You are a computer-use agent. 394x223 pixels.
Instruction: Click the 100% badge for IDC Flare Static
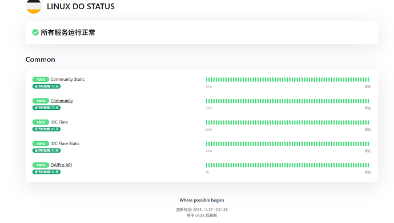tap(41, 144)
